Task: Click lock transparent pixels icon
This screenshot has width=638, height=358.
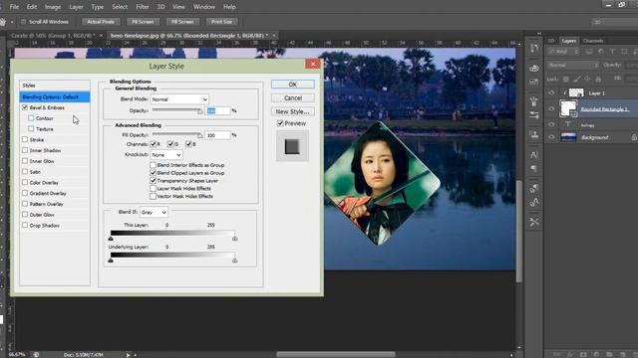Action: pyautogui.click(x=566, y=79)
